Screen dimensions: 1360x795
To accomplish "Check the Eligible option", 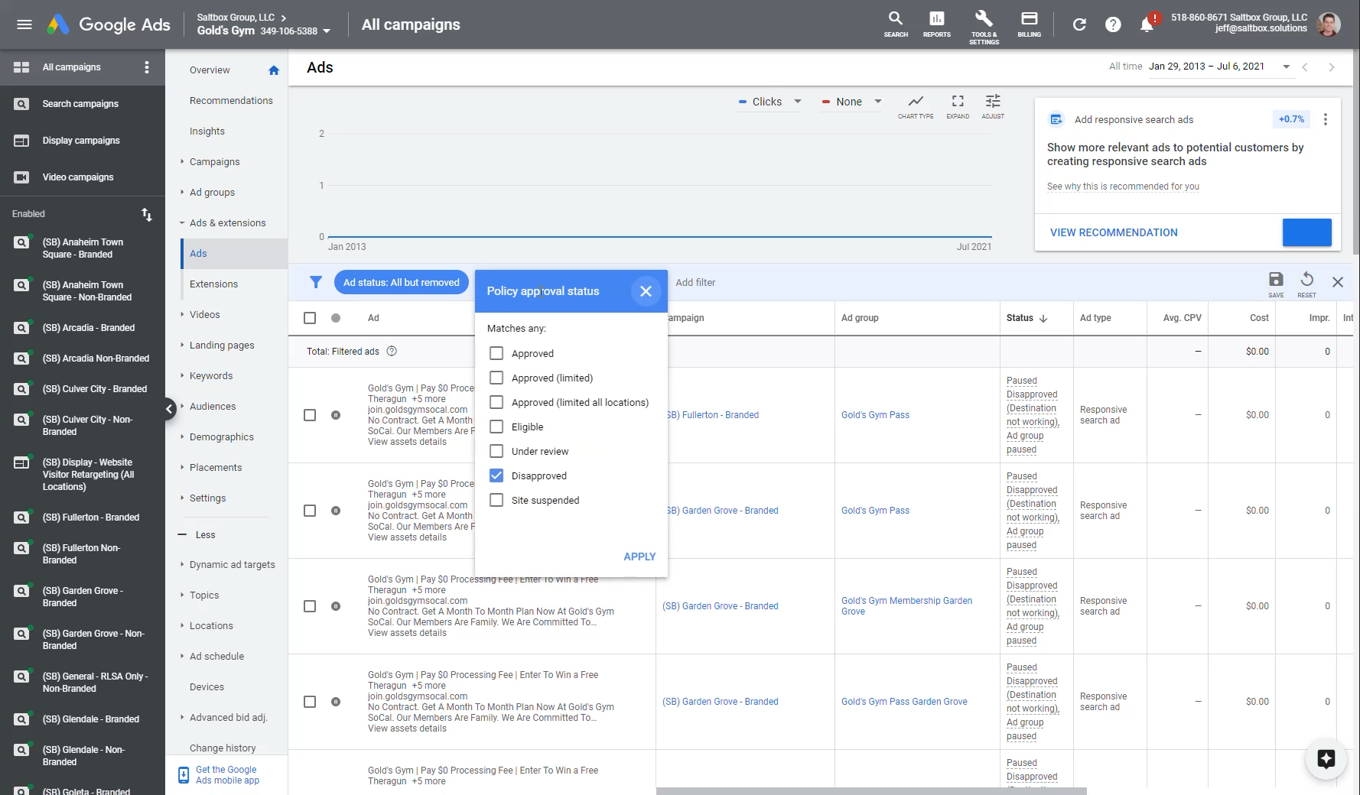I will (496, 427).
